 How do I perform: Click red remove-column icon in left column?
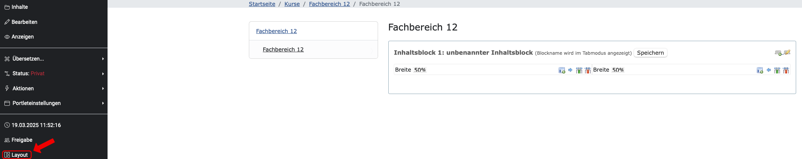[588, 70]
